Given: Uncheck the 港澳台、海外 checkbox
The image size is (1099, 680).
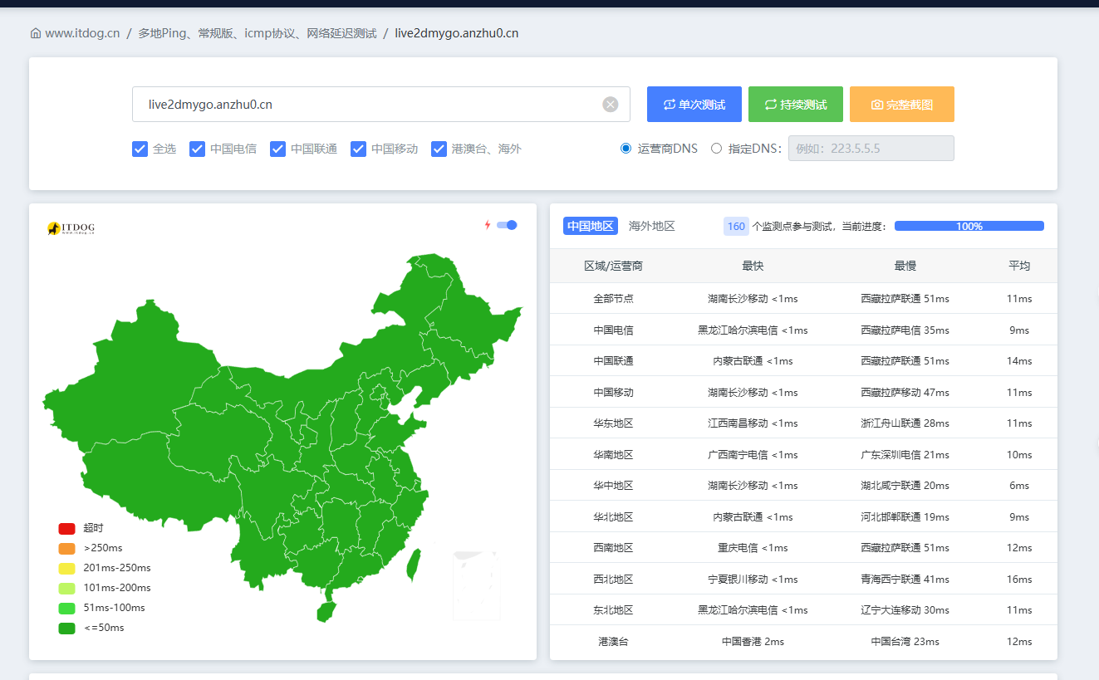Looking at the screenshot, I should 439,149.
